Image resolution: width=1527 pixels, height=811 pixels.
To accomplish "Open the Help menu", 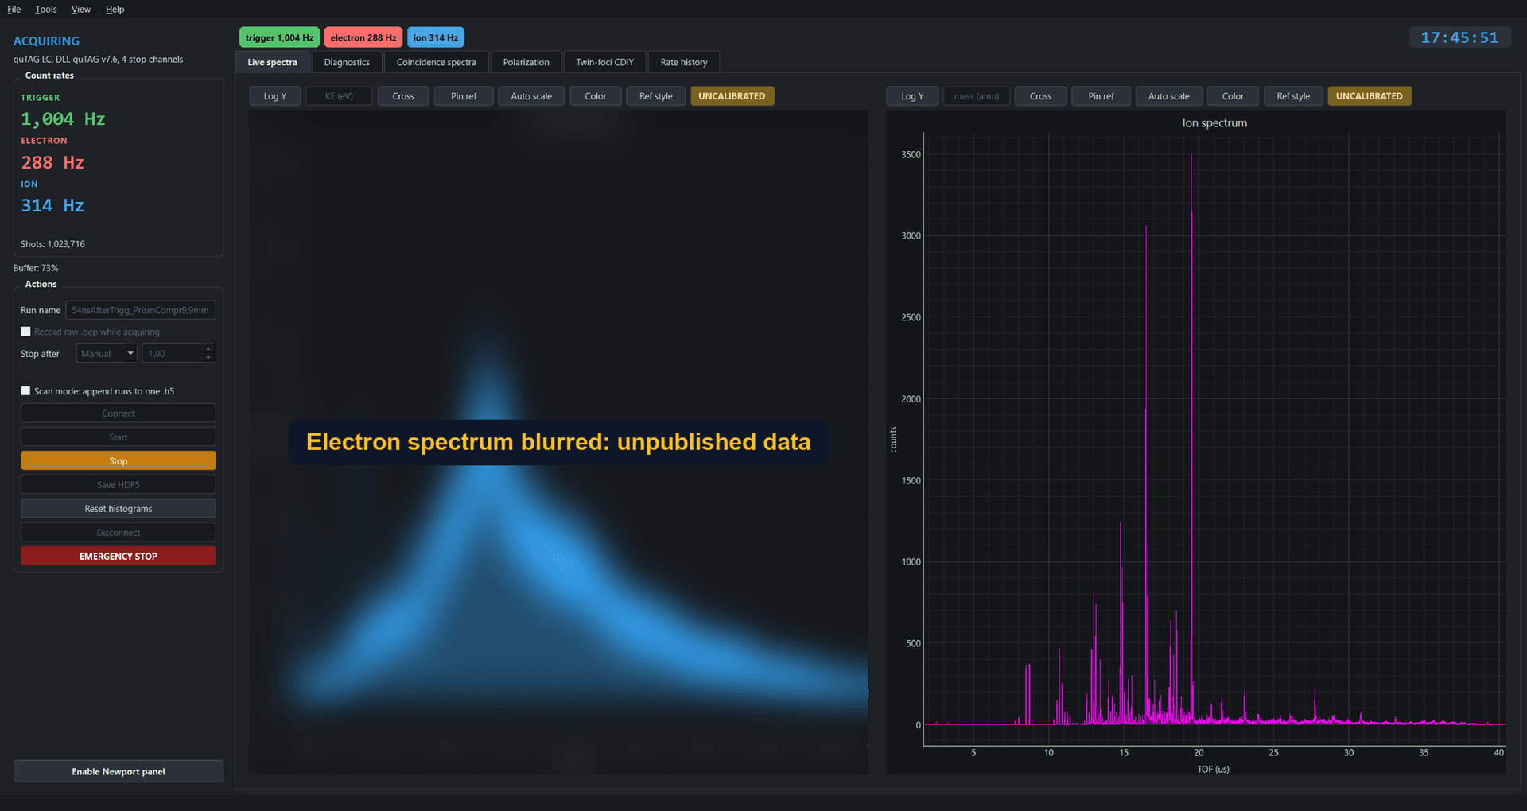I will click(115, 10).
